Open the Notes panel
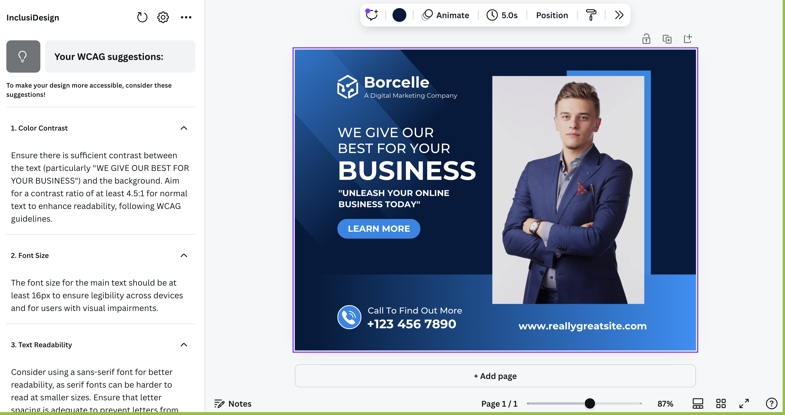The image size is (785, 415). 233,403
